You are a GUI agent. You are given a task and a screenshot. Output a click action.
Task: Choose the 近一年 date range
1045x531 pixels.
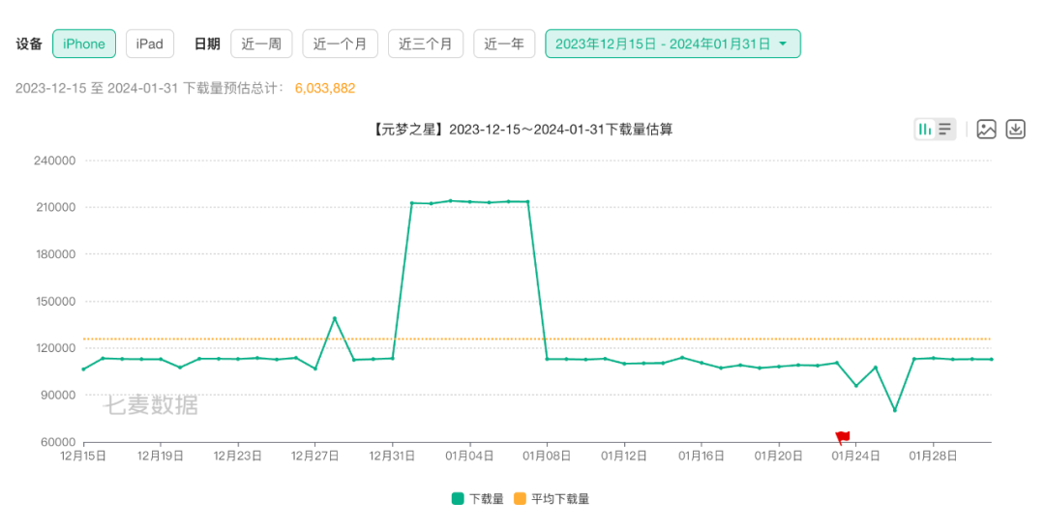click(504, 44)
